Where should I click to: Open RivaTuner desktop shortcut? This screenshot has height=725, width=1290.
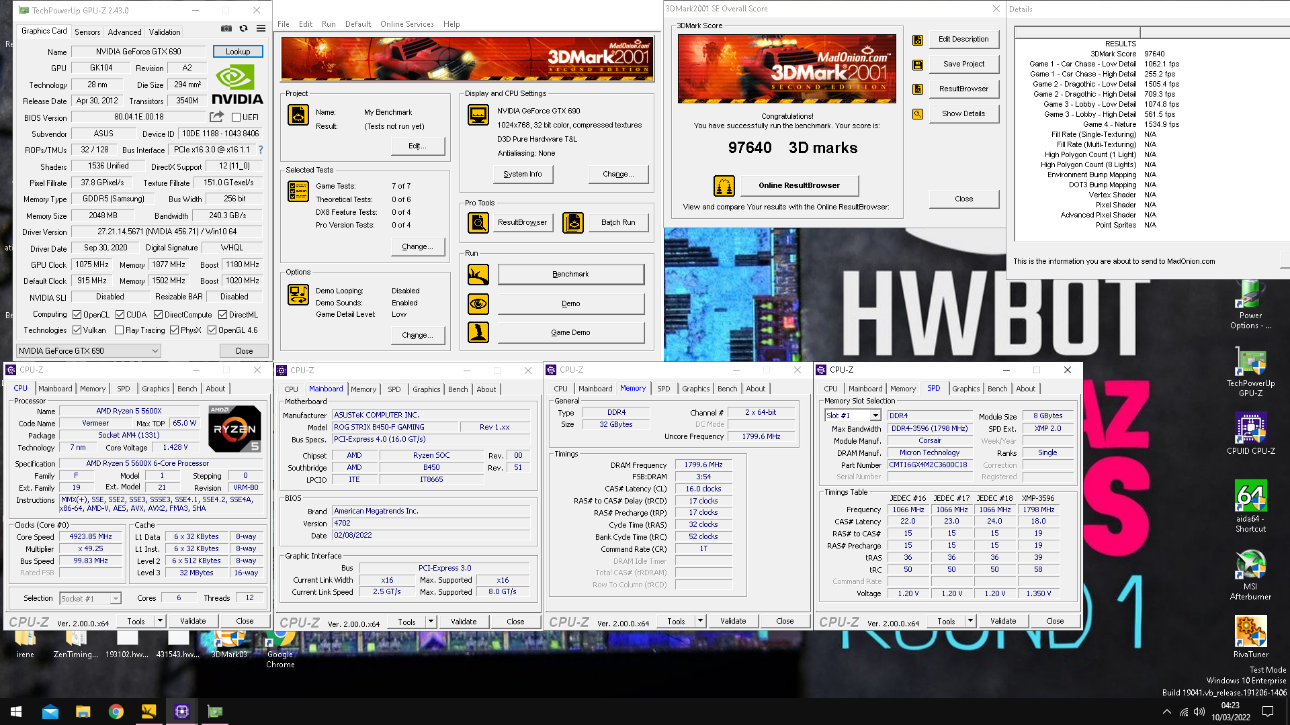tap(1250, 637)
